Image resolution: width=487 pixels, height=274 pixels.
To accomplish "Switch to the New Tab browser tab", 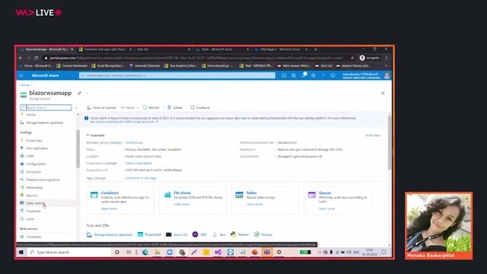I will [x=163, y=49].
